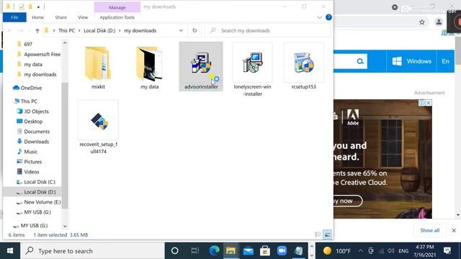The width and height of the screenshot is (461, 259).
Task: Select the Manage contextual tab
Action: point(117,7)
